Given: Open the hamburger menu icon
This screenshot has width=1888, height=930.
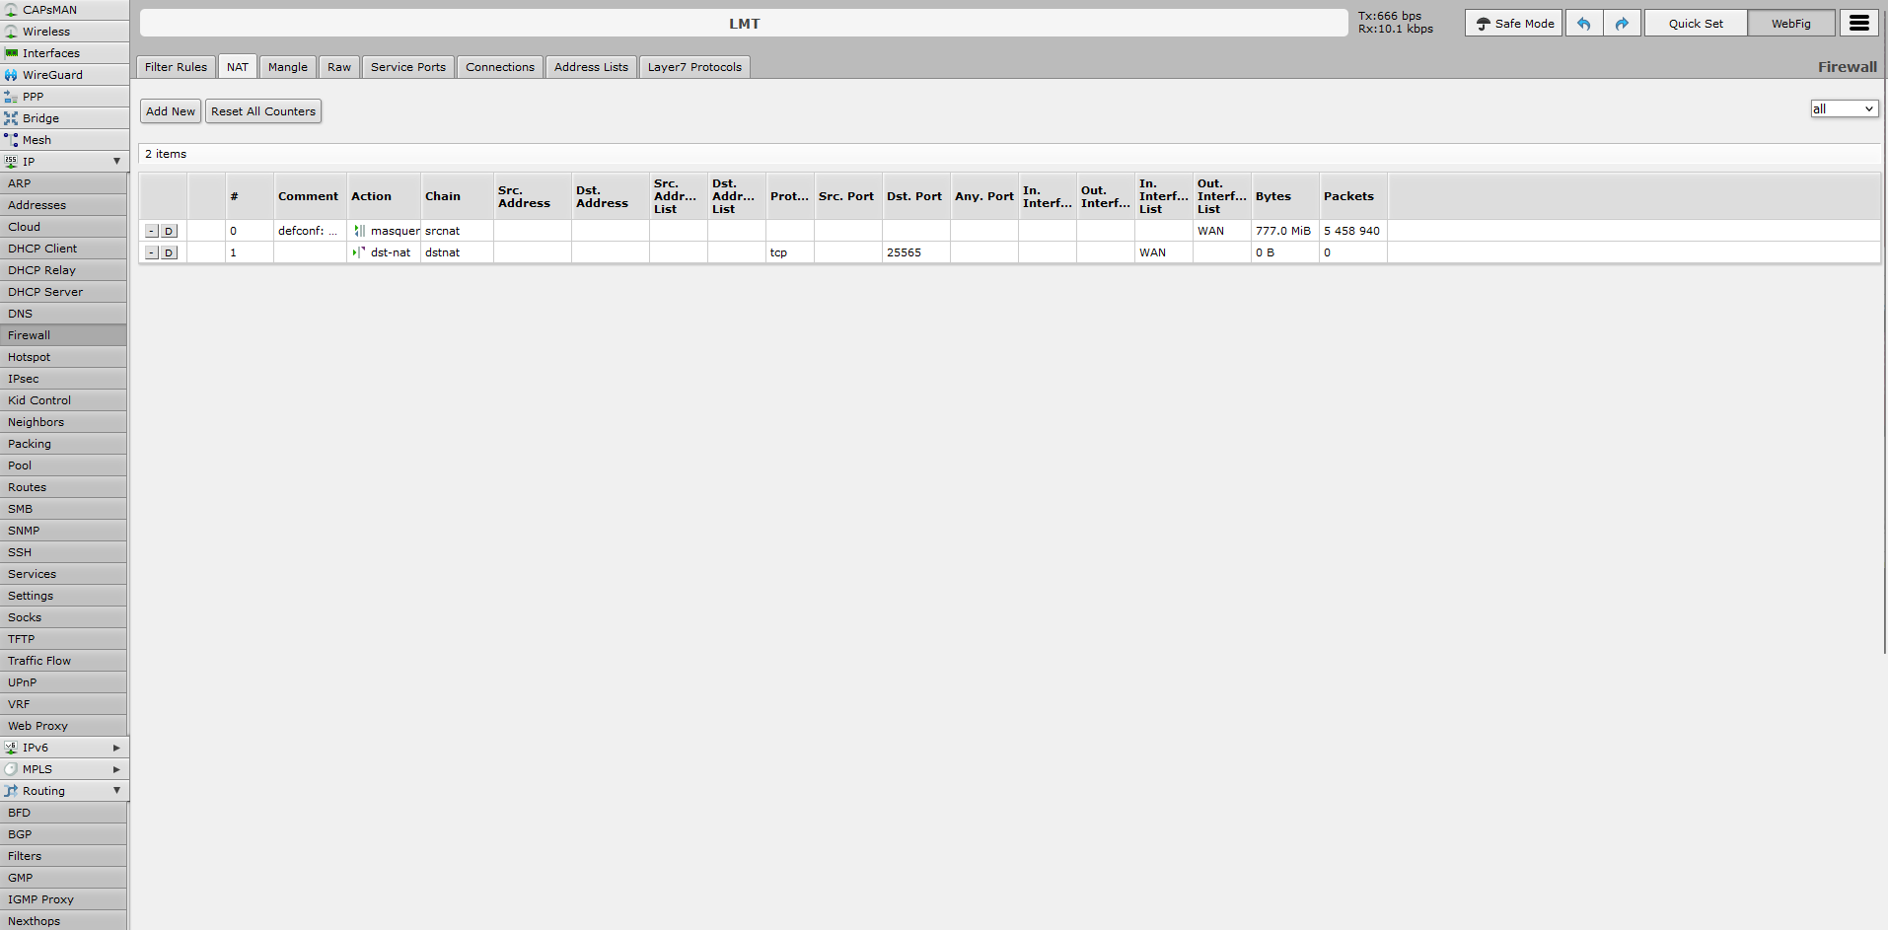Looking at the screenshot, I should coord(1858,24).
